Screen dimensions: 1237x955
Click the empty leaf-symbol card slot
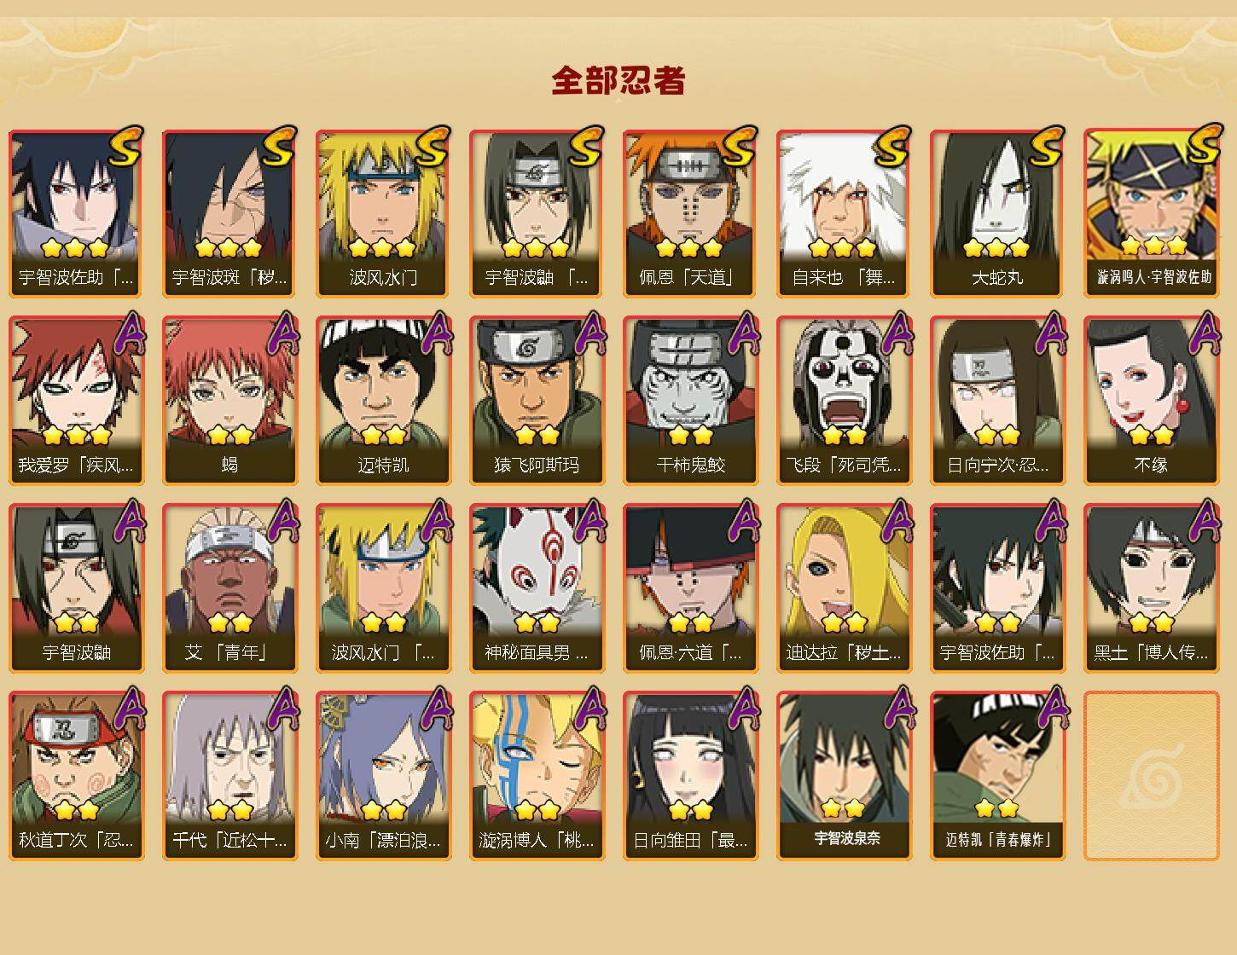pyautogui.click(x=1151, y=776)
